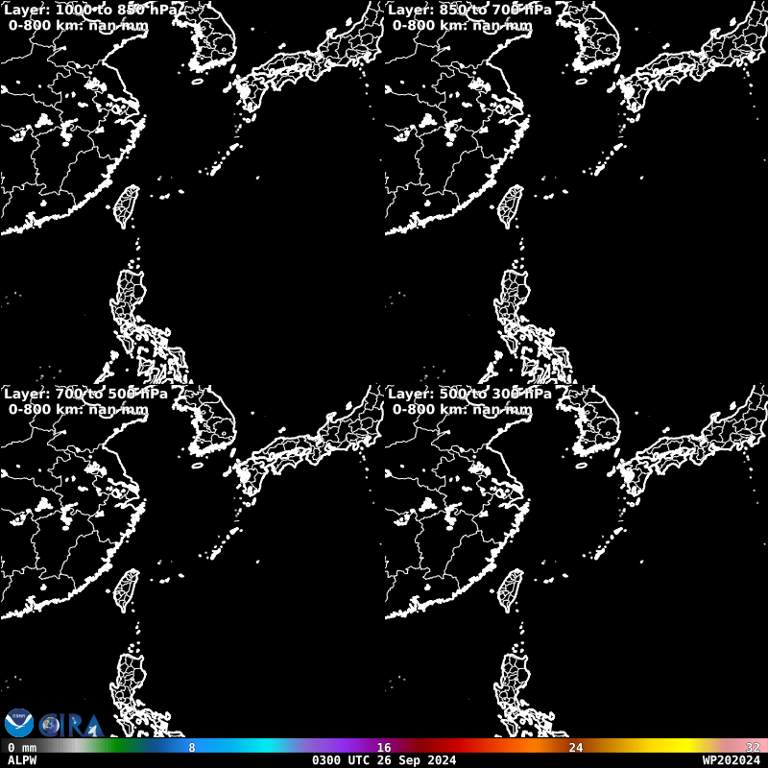
Task: Select the 'Layer: 1000 to 850 hPa' title
Action: 91,10
